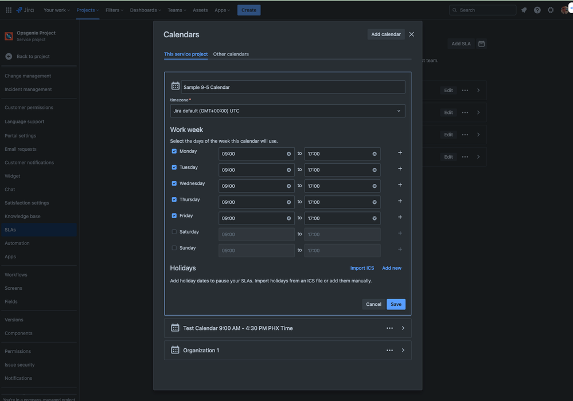This screenshot has height=401, width=573.
Task: Click Add new holiday link
Action: [392, 268]
